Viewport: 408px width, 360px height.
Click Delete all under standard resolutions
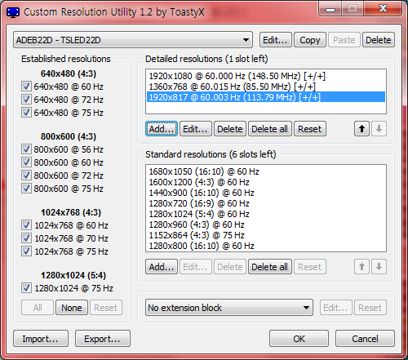coord(269,267)
